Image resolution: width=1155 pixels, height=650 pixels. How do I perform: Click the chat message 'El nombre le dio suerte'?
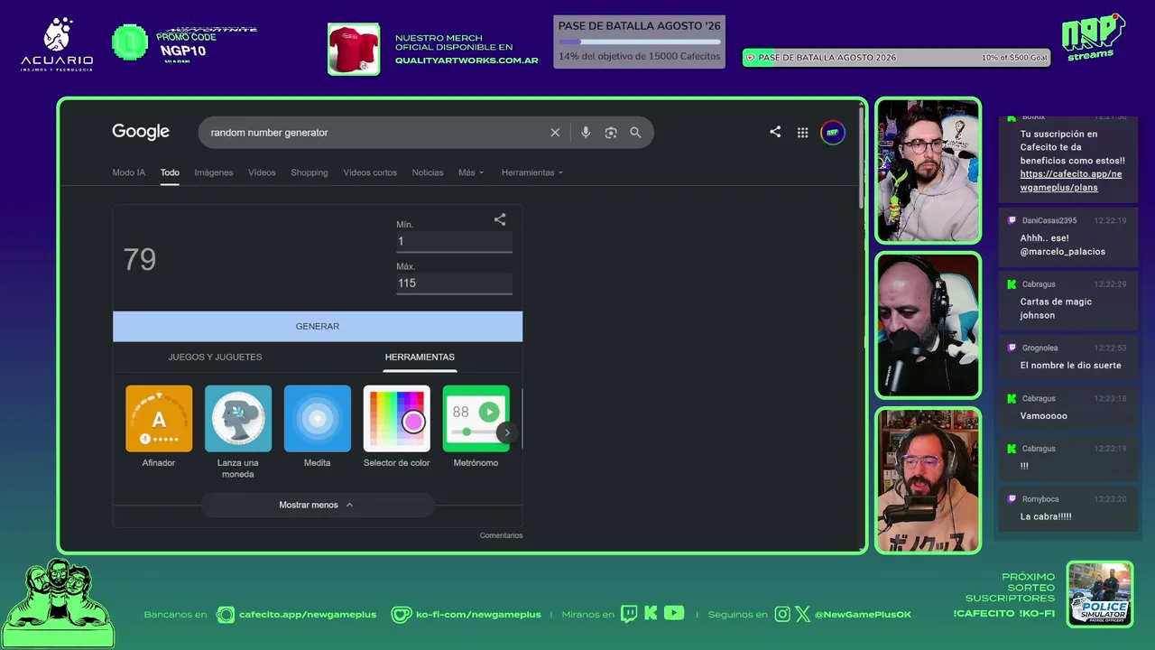pos(1071,366)
